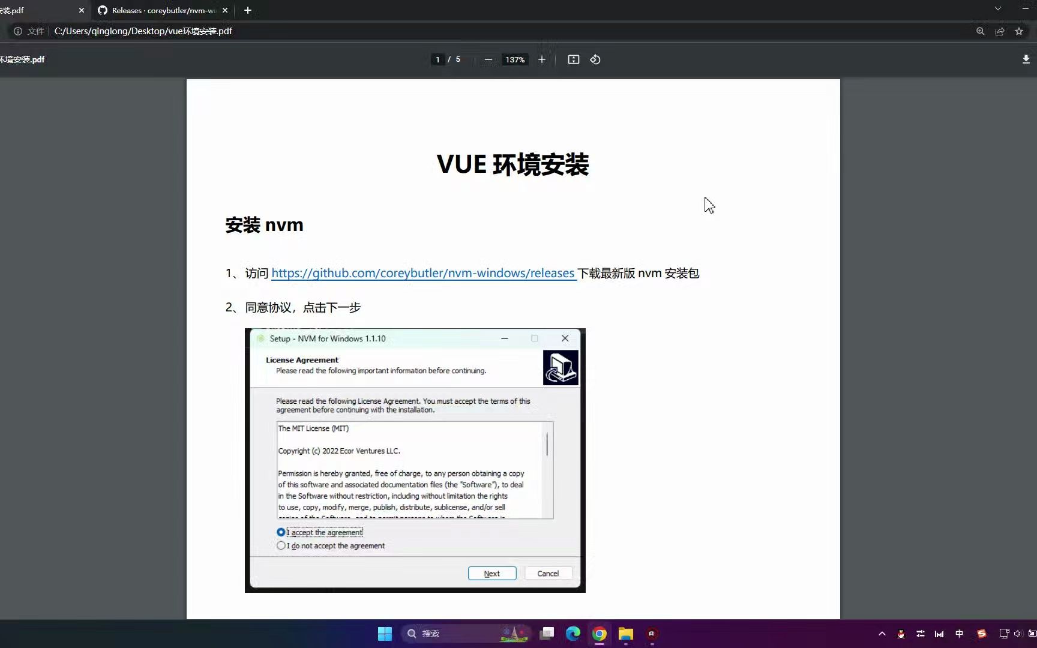Image resolution: width=1037 pixels, height=648 pixels.
Task: Open the 文件 menu
Action: [x=35, y=31]
